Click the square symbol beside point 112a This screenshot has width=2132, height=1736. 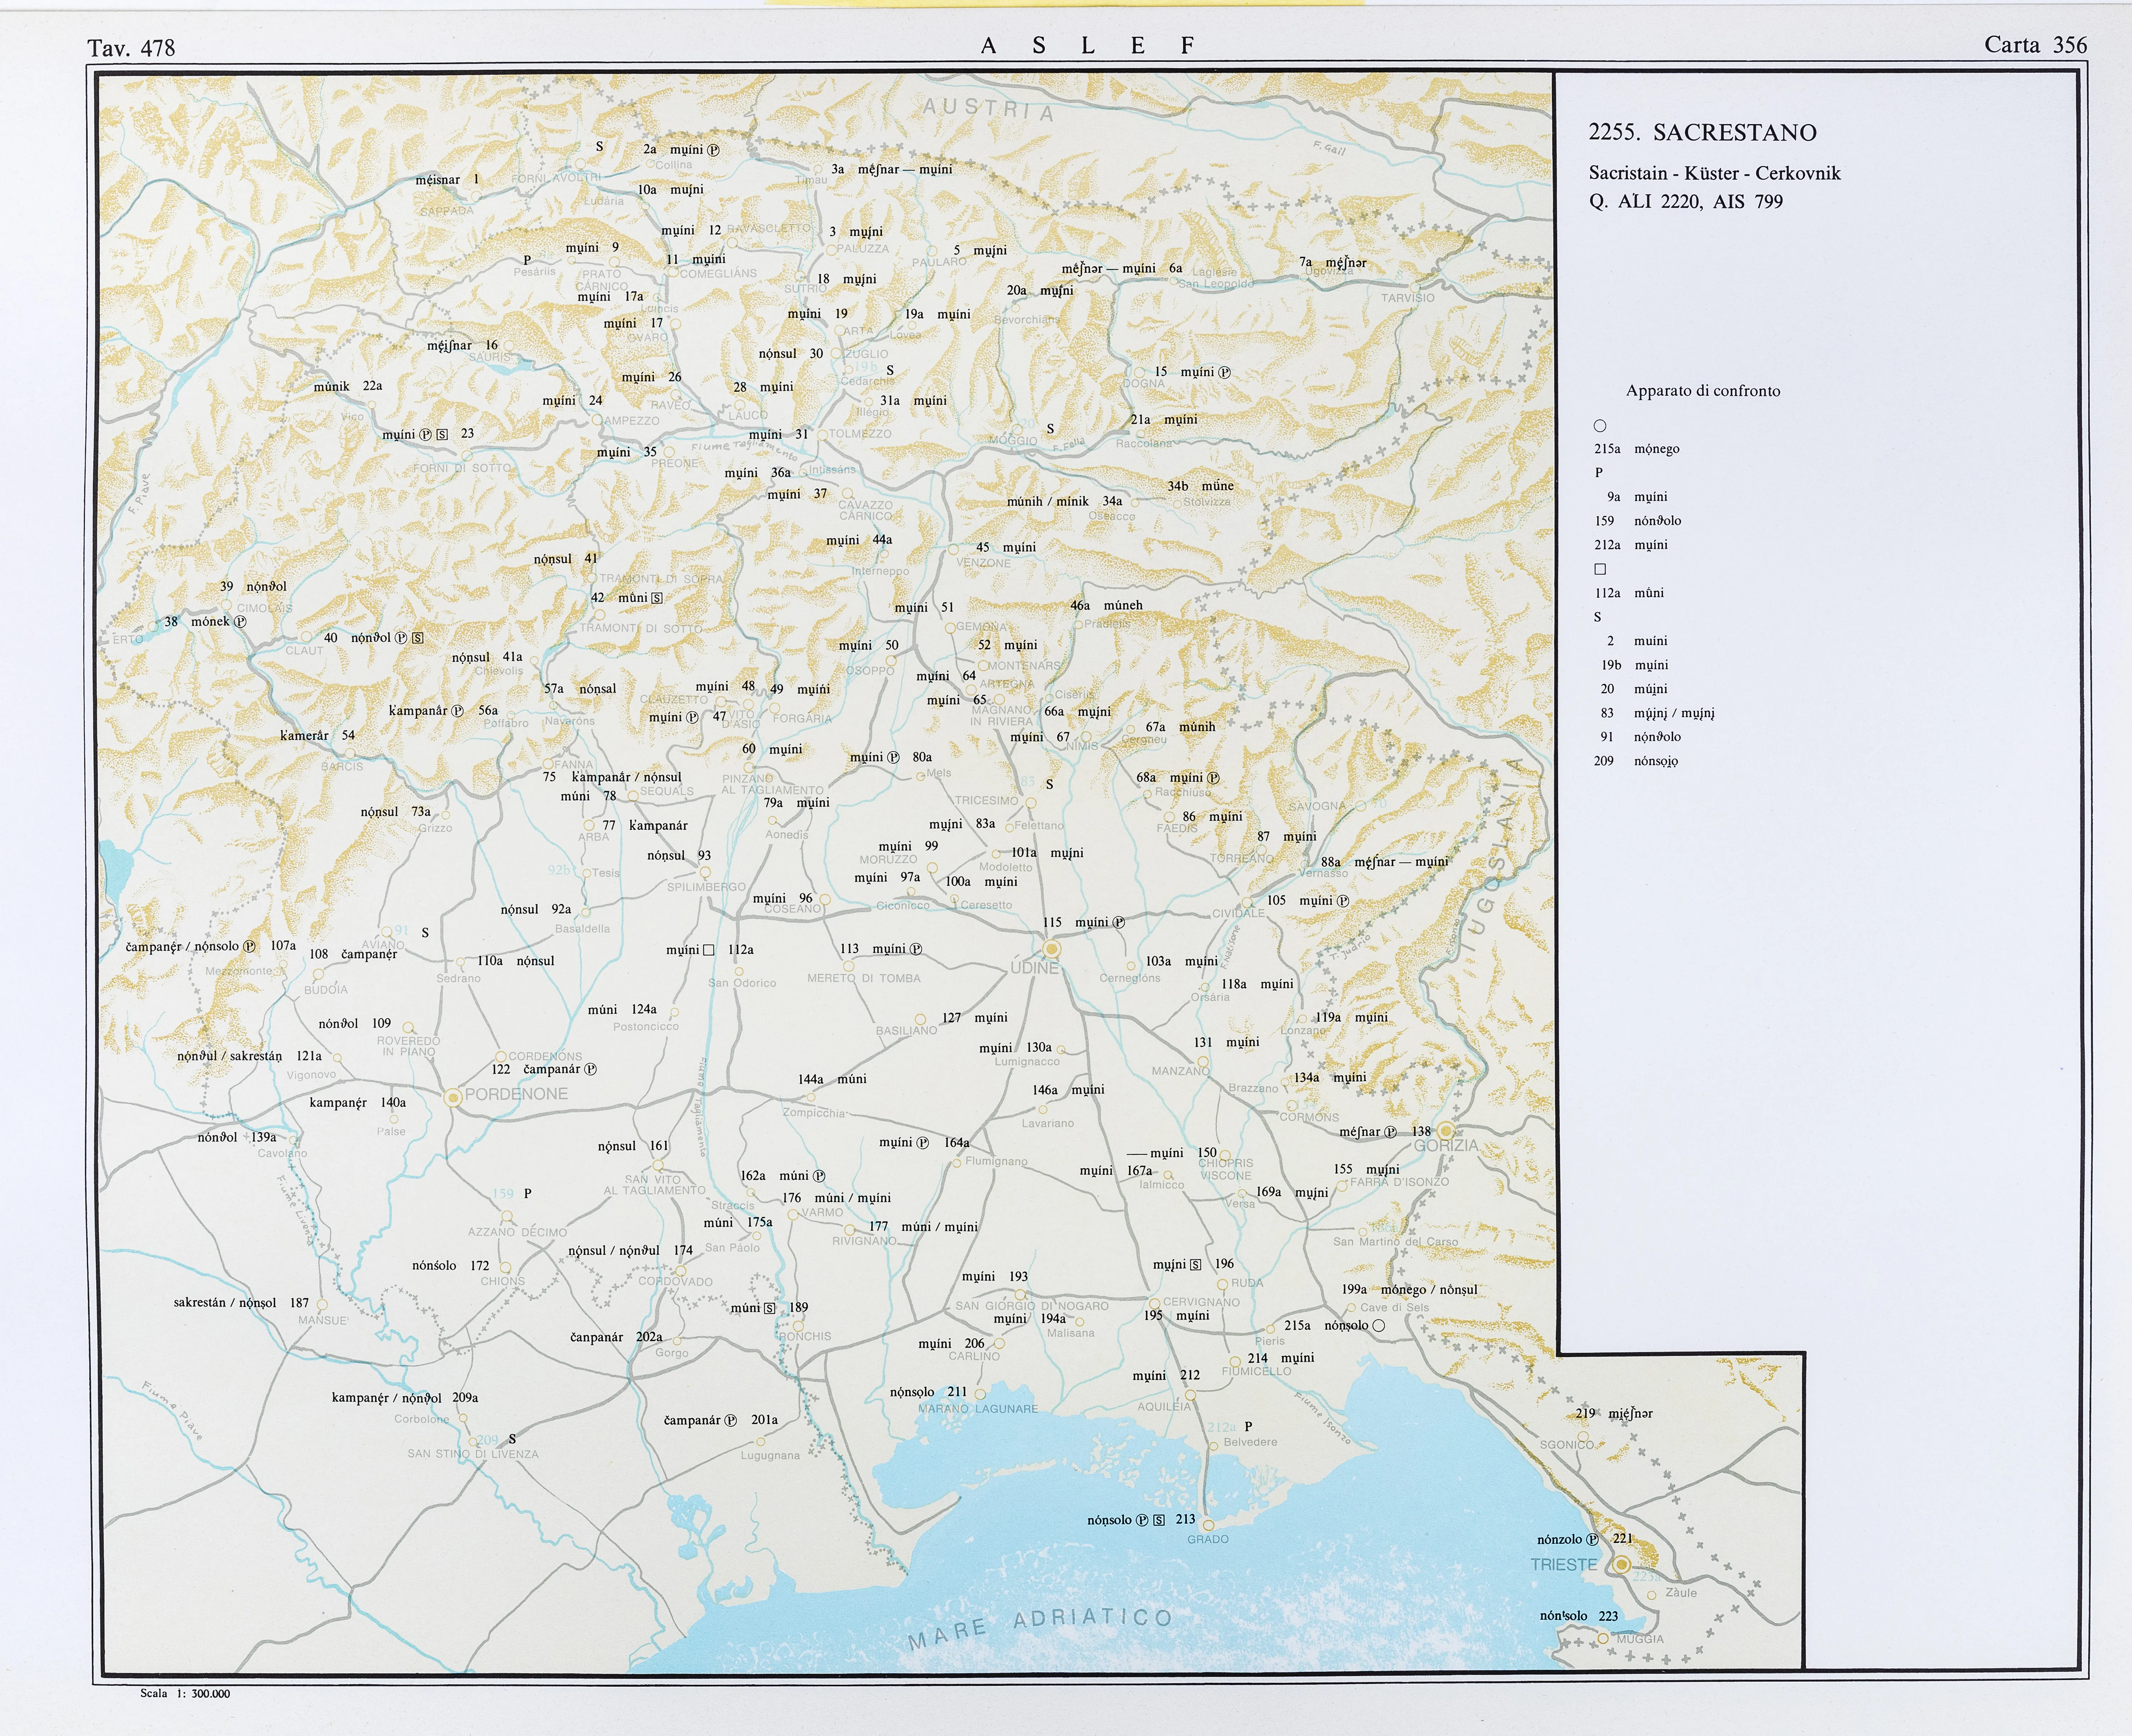709,950
